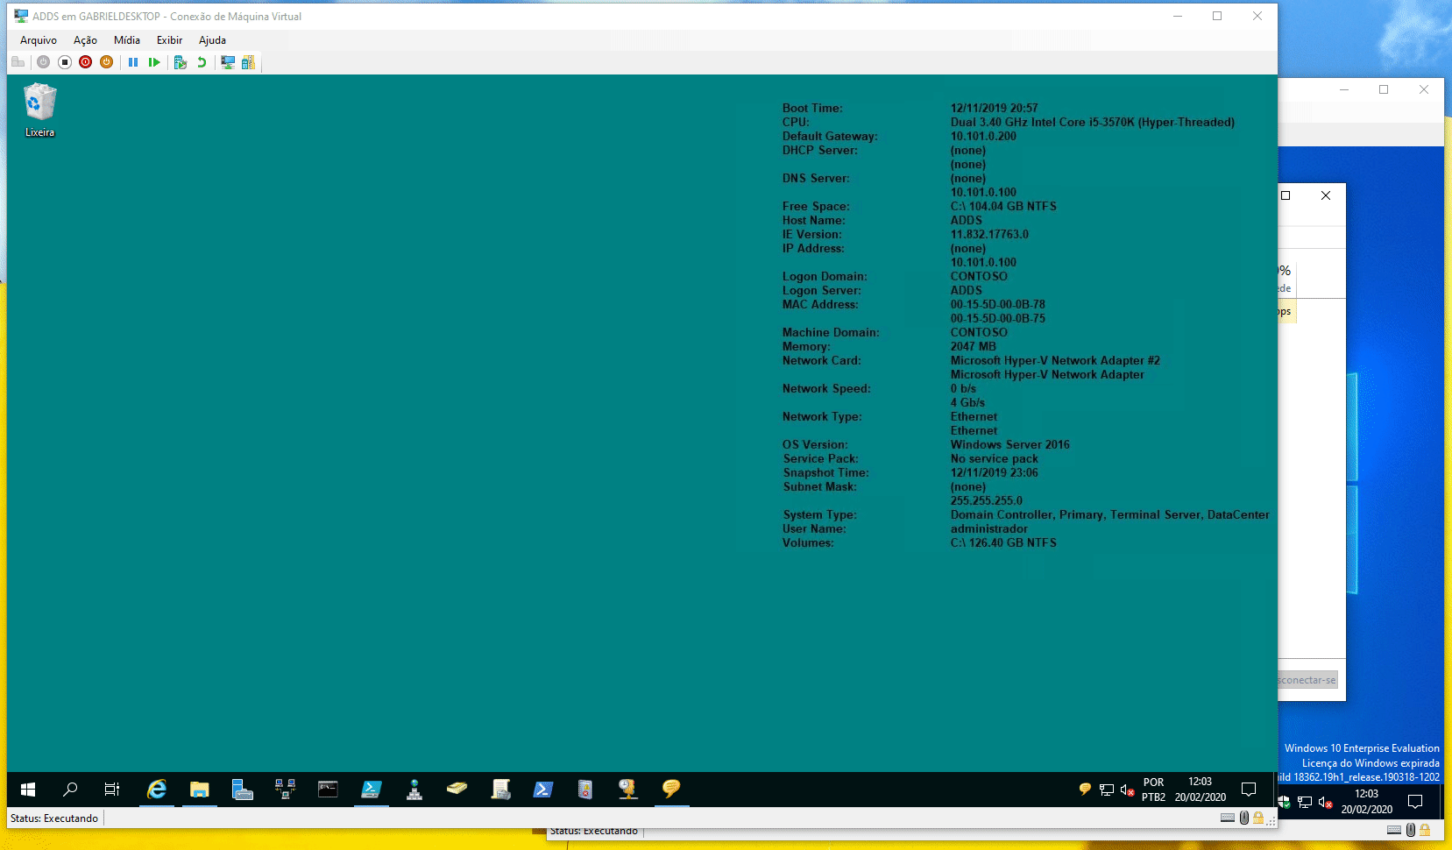Screen dimensions: 1452x850
Task: Open Command Prompt from the guest taskbar
Action: (328, 790)
